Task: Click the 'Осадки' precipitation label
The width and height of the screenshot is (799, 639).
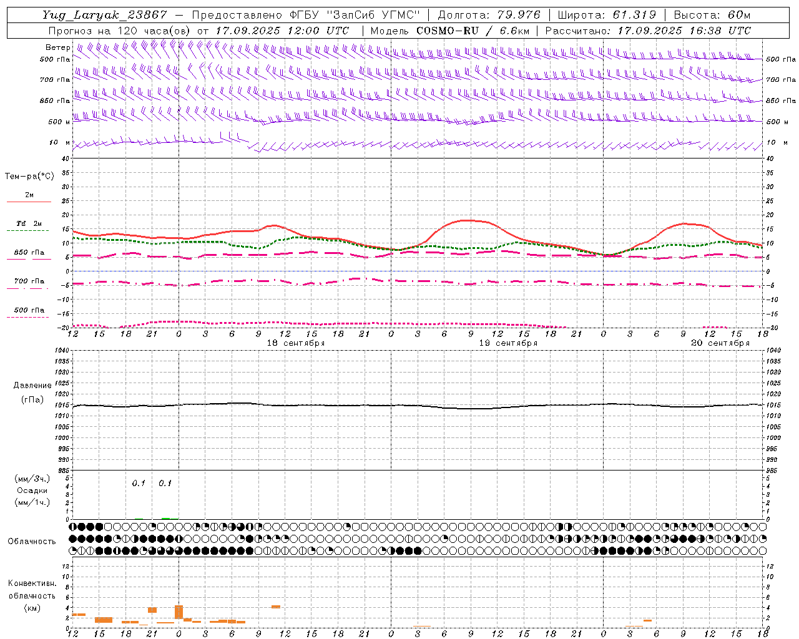Action: click(x=32, y=490)
